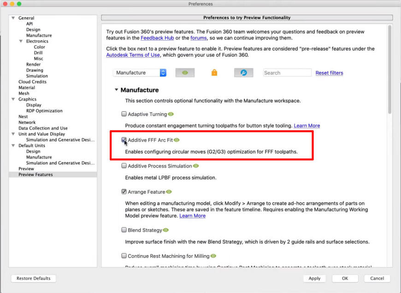Enable the Adaptive Turning checkbox
Viewport: 401px width, 293px height.
pyautogui.click(x=124, y=114)
